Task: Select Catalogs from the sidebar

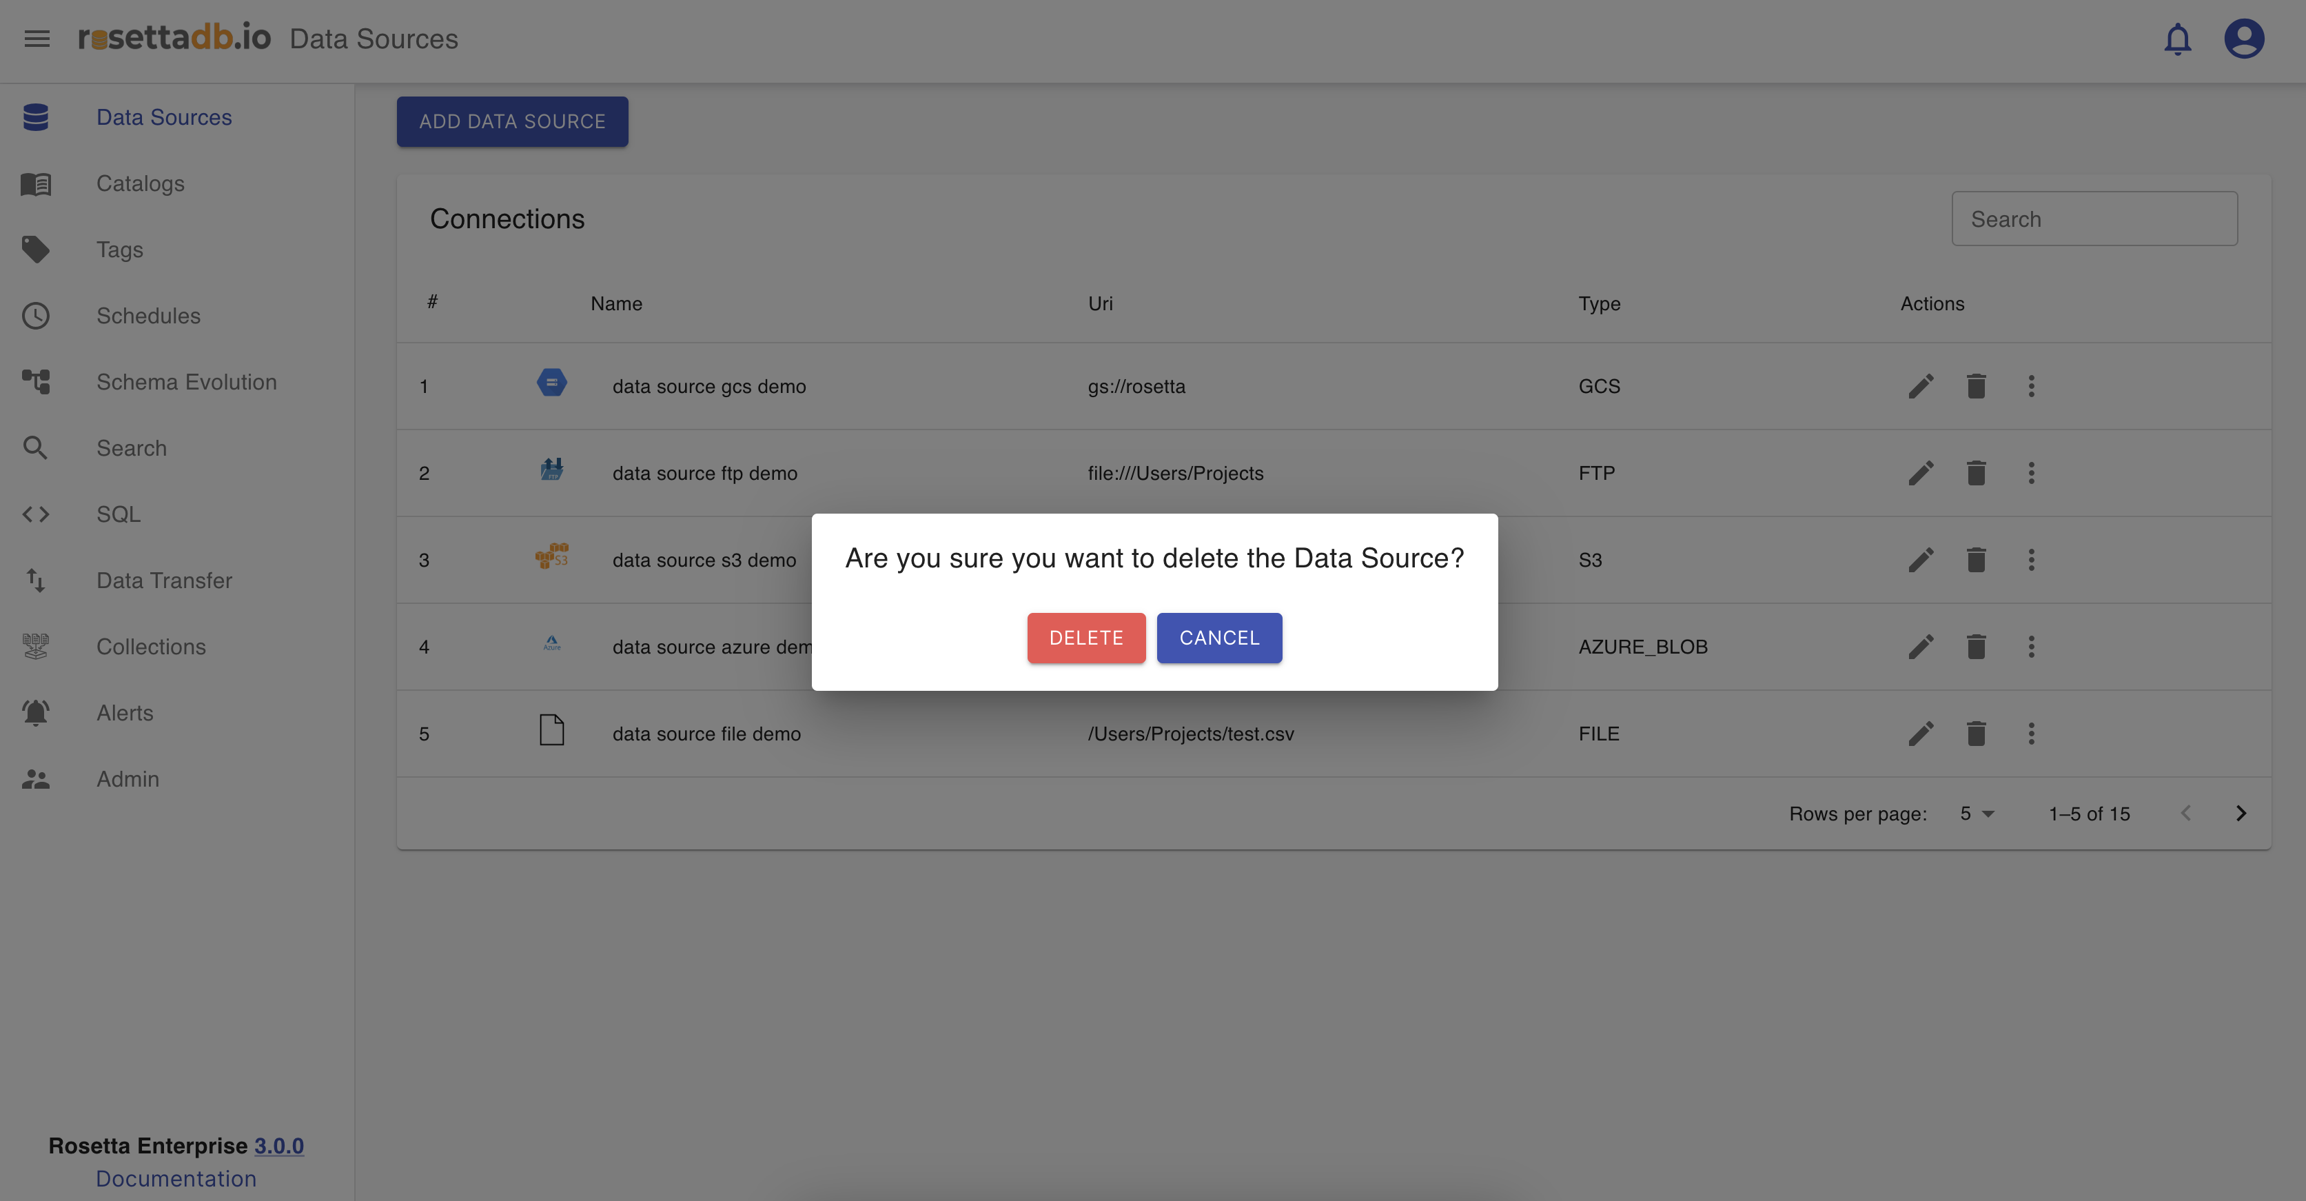Action: 141,183
